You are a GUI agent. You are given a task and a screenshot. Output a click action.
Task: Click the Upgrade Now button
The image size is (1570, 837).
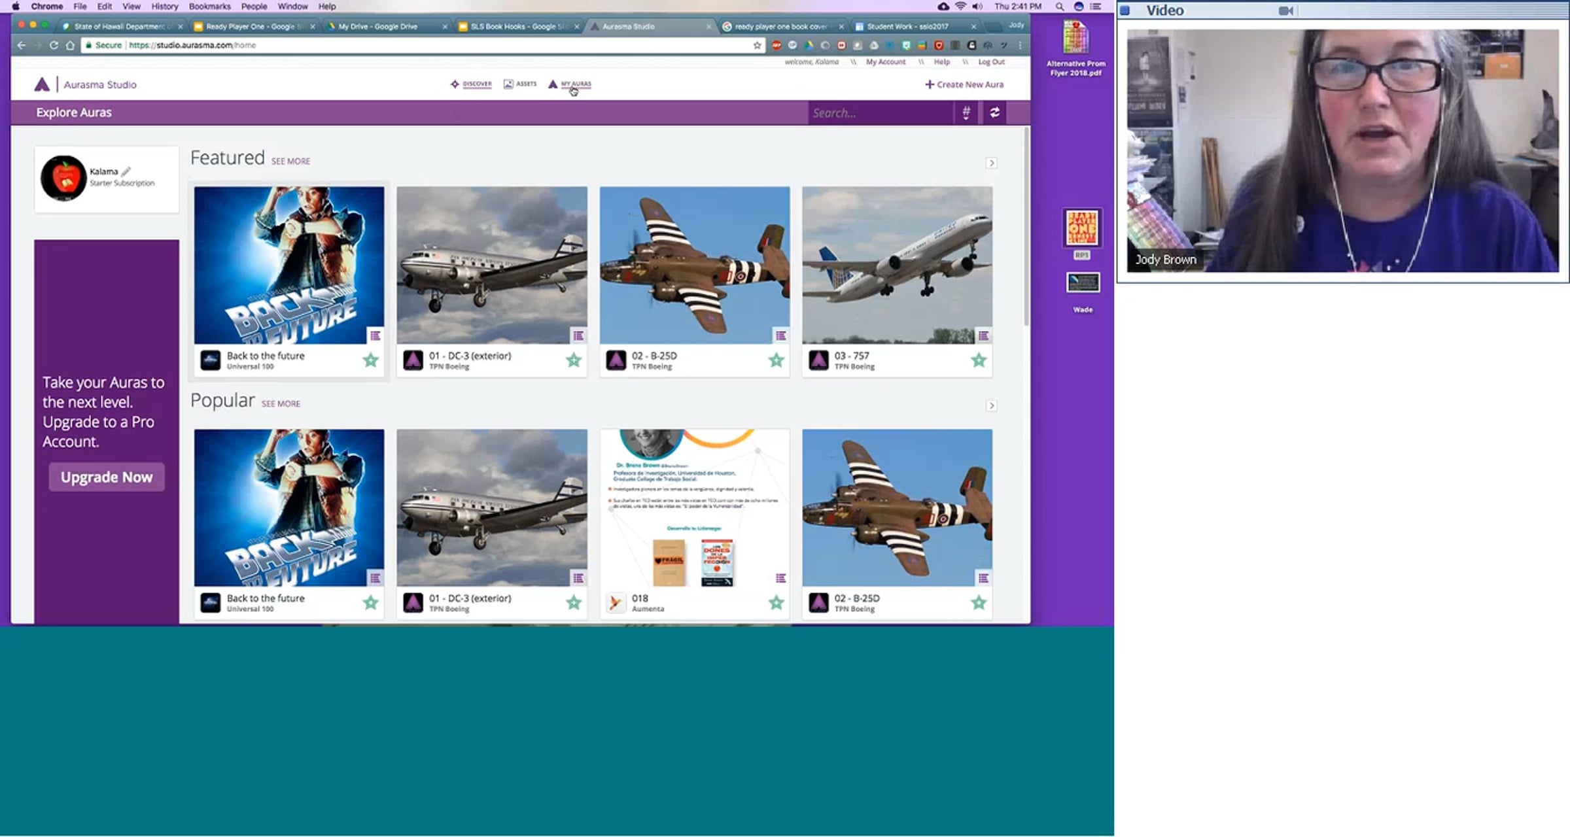[107, 477]
